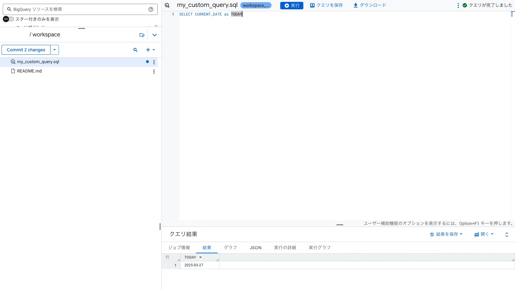Click the クエリ結果 heading
The height and width of the screenshot is (290, 515).
point(183,234)
